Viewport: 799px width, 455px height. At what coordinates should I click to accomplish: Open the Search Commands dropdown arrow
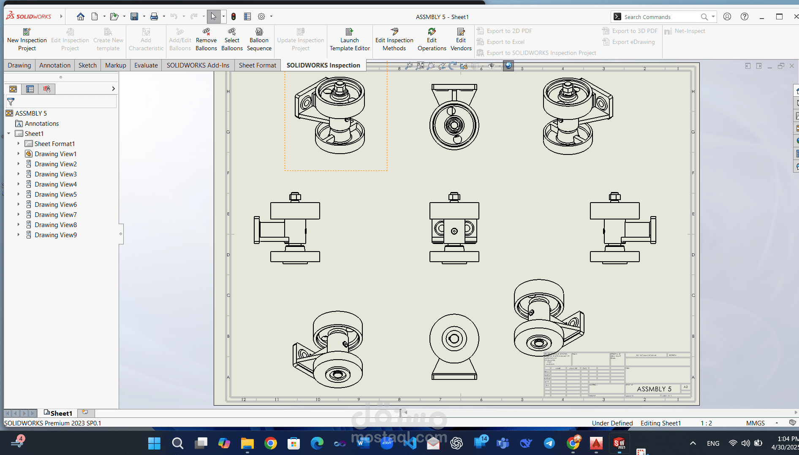point(713,17)
